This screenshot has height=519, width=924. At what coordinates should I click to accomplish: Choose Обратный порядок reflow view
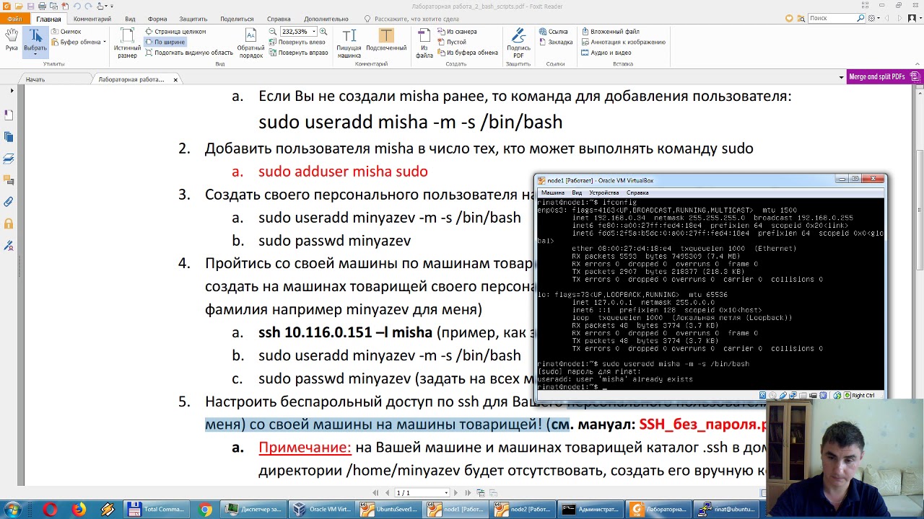click(x=250, y=43)
